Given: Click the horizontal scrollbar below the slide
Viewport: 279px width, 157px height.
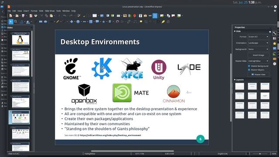Looking at the screenshot, I should [x=133, y=151].
